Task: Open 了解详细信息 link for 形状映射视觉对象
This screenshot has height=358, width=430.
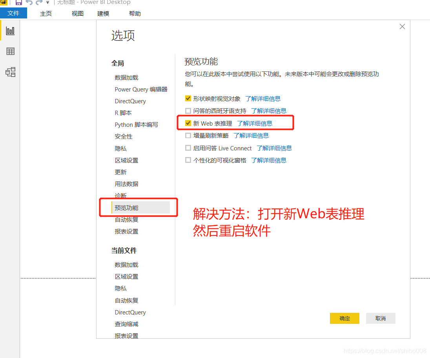Action: click(263, 99)
